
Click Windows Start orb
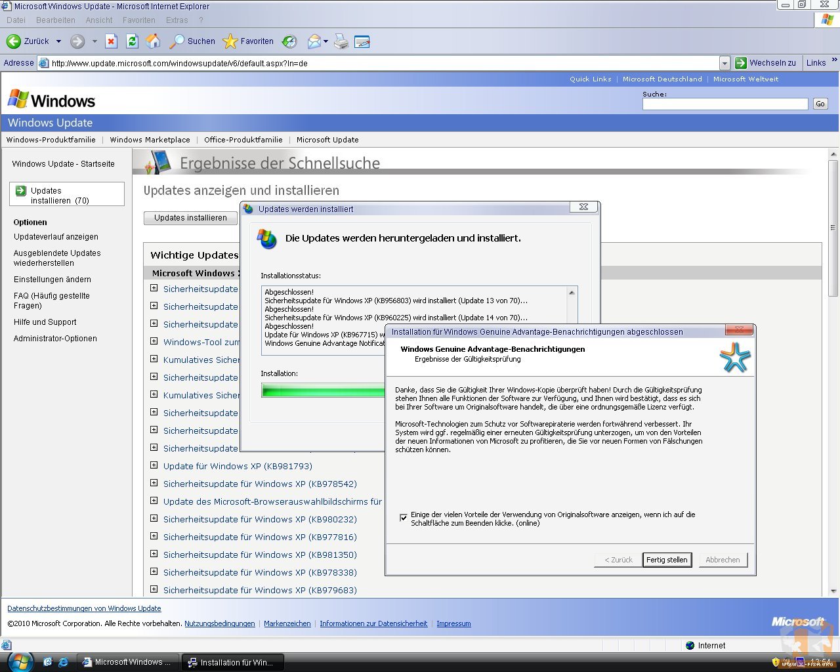pyautogui.click(x=20, y=661)
